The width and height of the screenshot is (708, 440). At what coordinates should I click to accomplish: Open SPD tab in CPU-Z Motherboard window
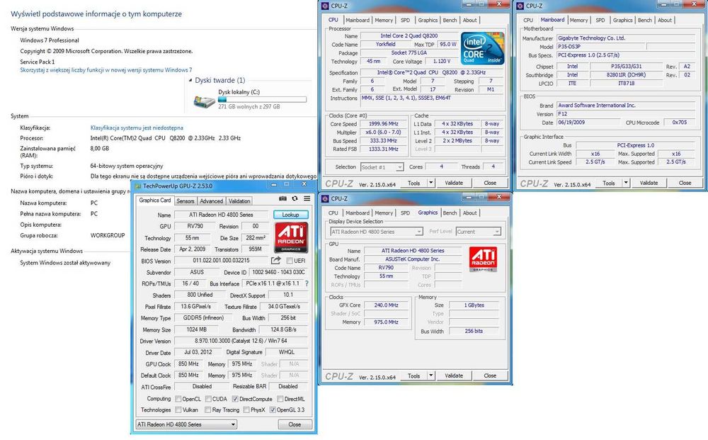pos(600,20)
